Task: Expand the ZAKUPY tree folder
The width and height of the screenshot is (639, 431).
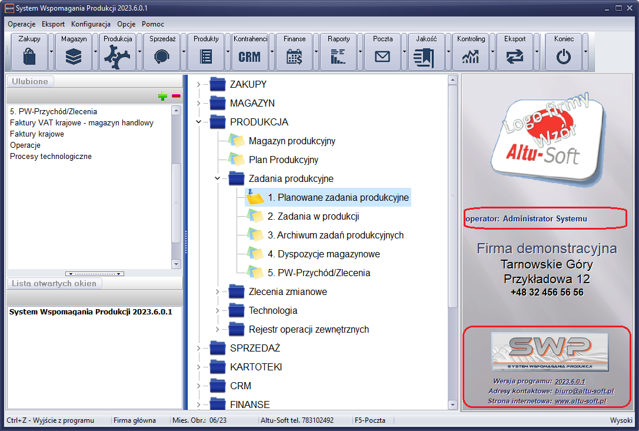Action: point(199,85)
